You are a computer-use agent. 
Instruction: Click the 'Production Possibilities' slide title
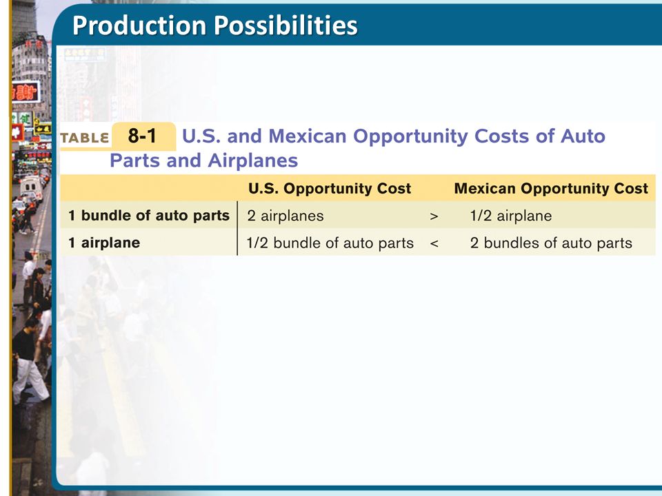point(215,25)
